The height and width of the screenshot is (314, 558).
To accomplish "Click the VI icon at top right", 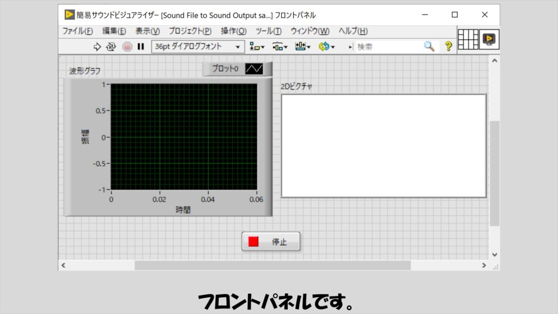I will coord(489,39).
